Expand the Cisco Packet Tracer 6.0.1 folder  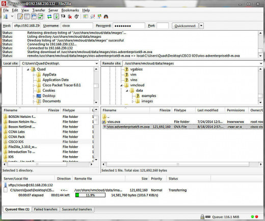34,85
